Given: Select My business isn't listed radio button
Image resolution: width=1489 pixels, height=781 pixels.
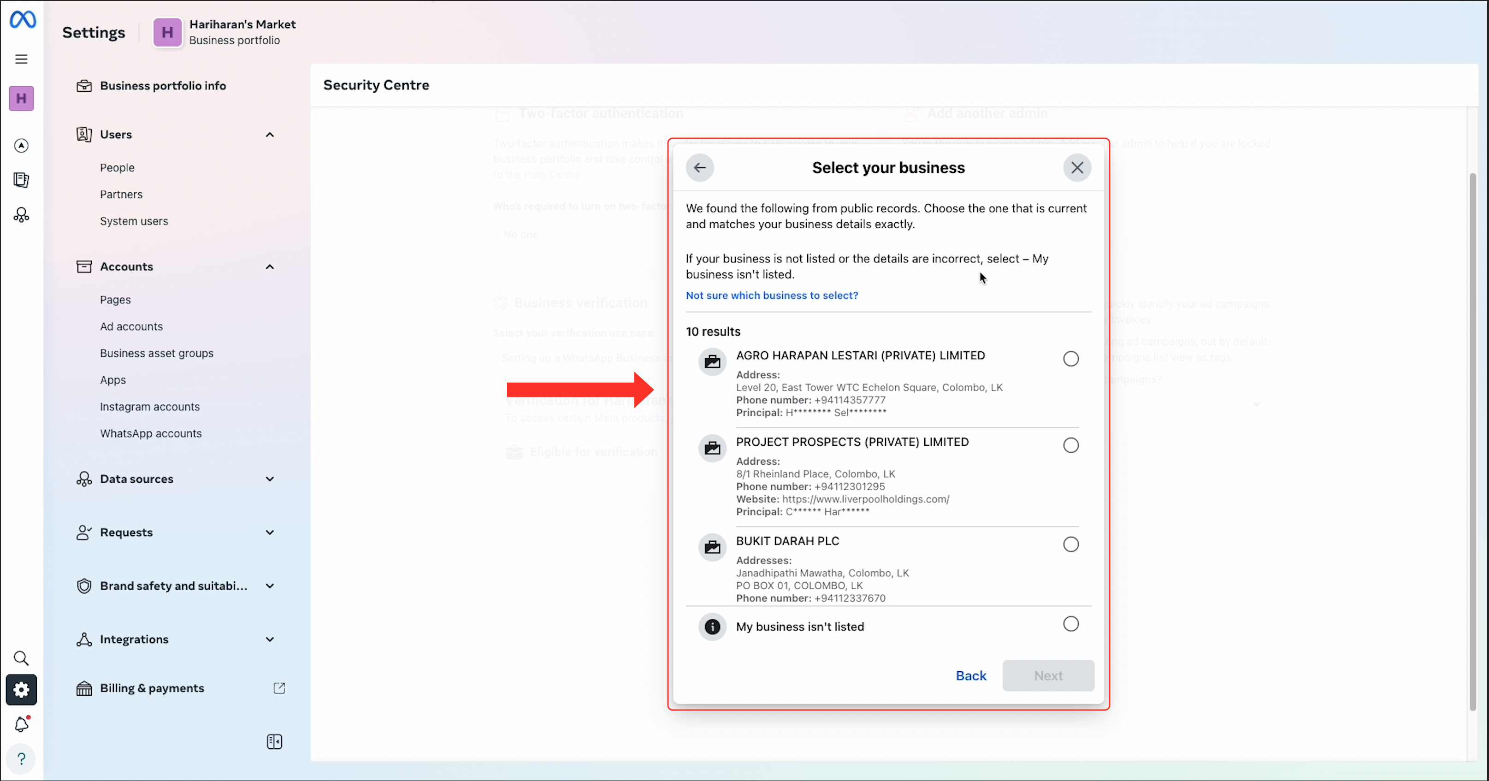Looking at the screenshot, I should click(1071, 624).
